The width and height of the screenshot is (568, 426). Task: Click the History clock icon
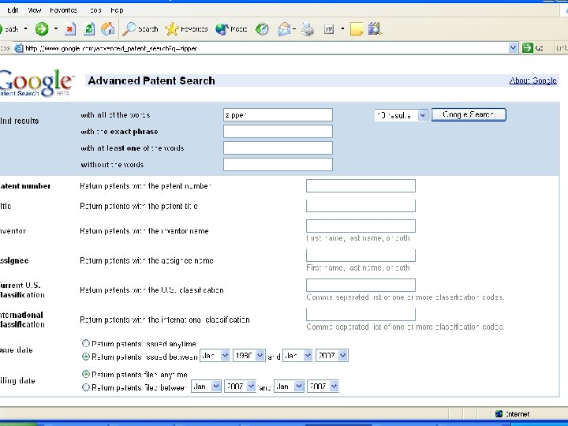point(262,29)
